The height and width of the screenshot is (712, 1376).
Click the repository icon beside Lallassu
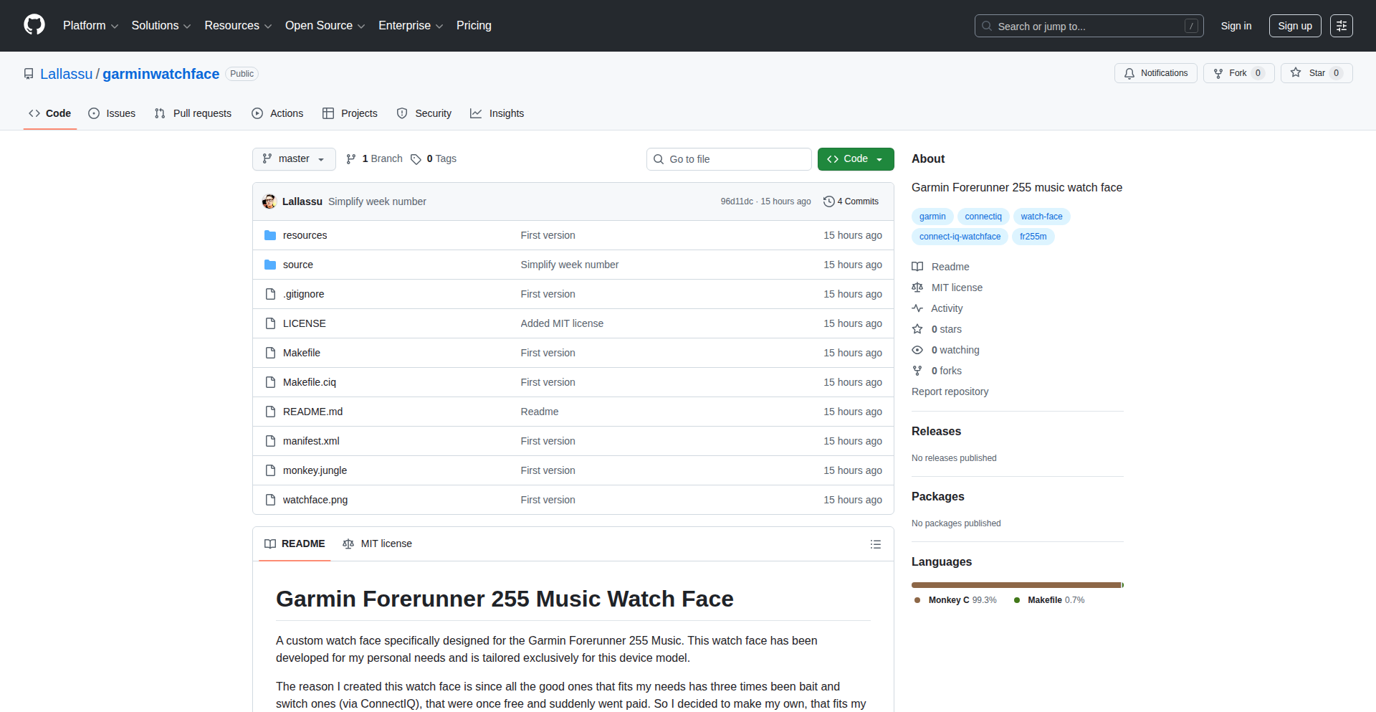pyautogui.click(x=29, y=74)
